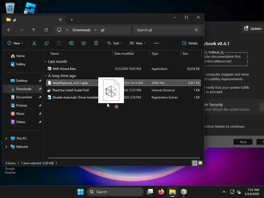Go back with the left arrow
The height and width of the screenshot is (198, 264).
pos(9,30)
